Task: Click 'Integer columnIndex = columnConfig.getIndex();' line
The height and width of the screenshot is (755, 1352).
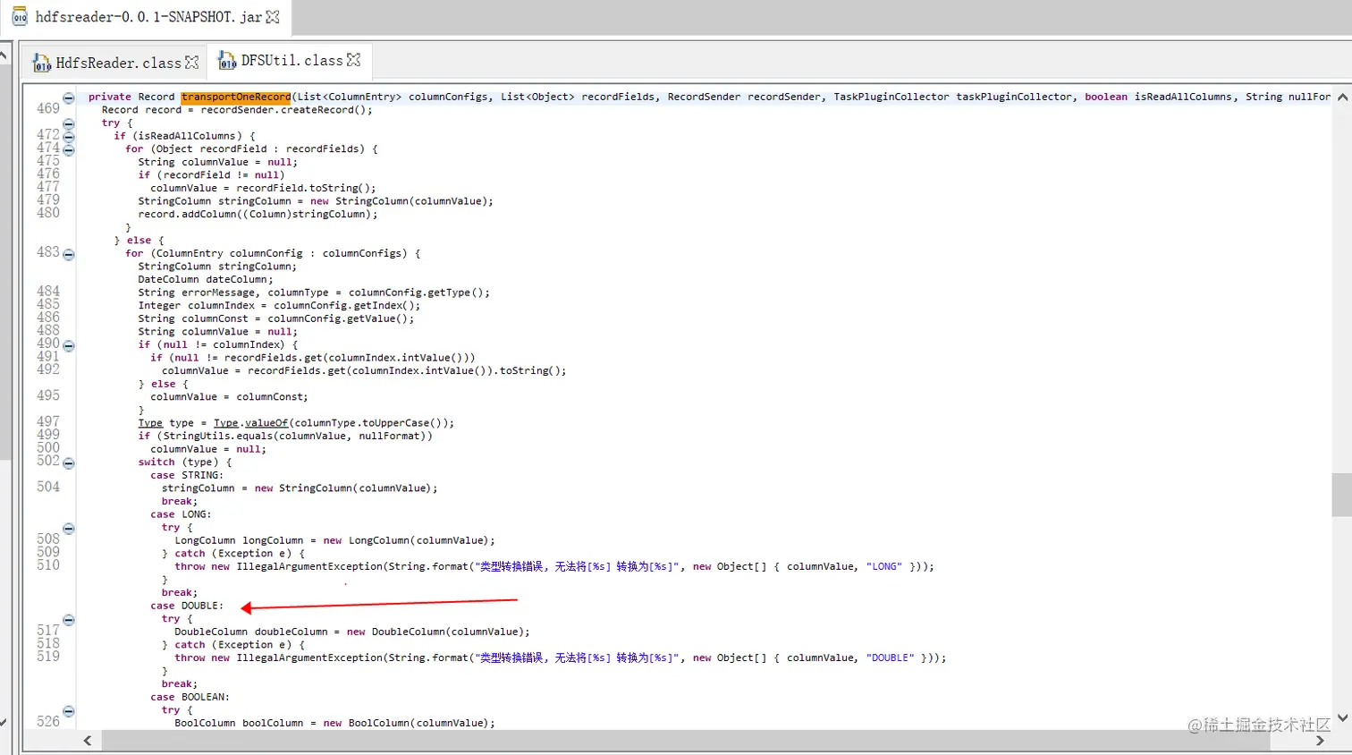Action: [279, 306]
